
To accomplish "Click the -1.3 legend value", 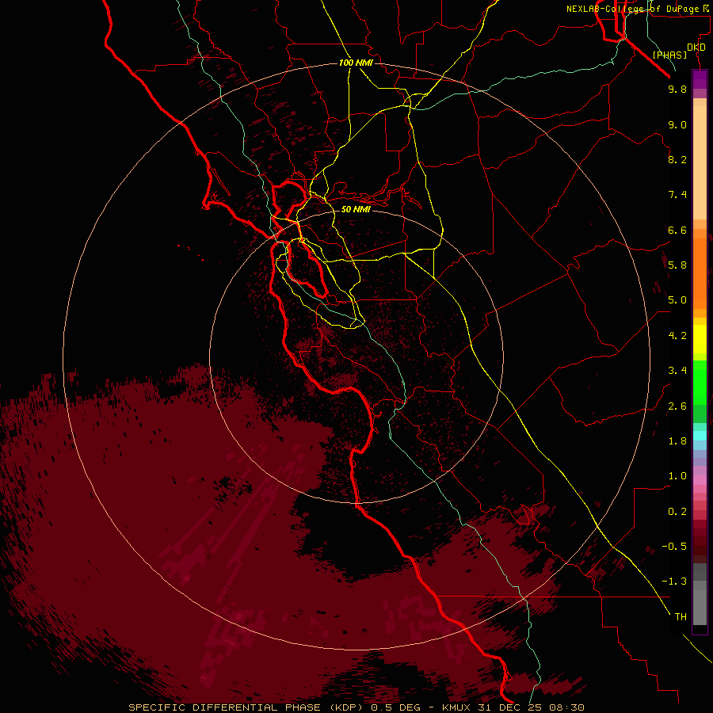I will click(x=674, y=581).
